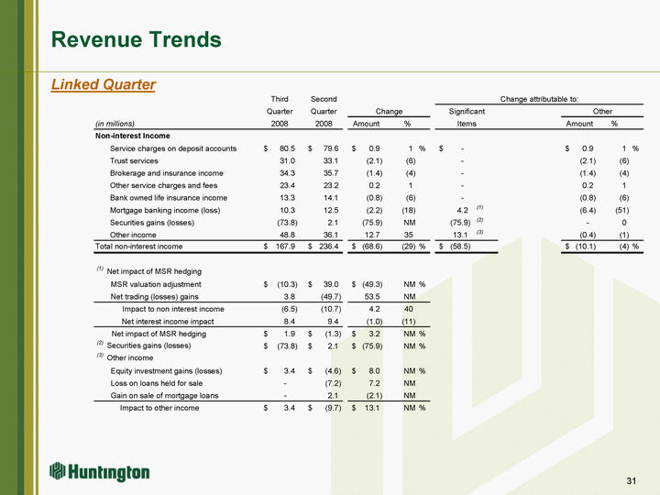Click the 'Change attributable to:' column header
660x495 pixels.
tap(539, 99)
